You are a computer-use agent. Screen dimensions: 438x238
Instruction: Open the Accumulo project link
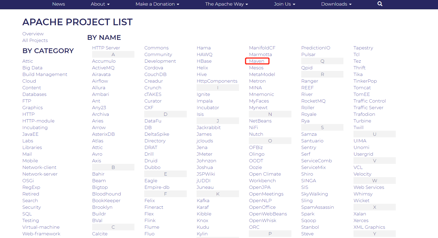coord(104,61)
